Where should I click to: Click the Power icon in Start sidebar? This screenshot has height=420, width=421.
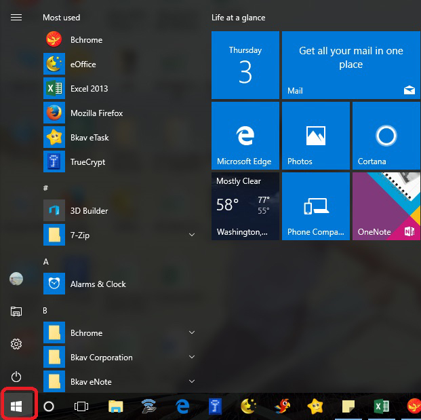(x=16, y=377)
